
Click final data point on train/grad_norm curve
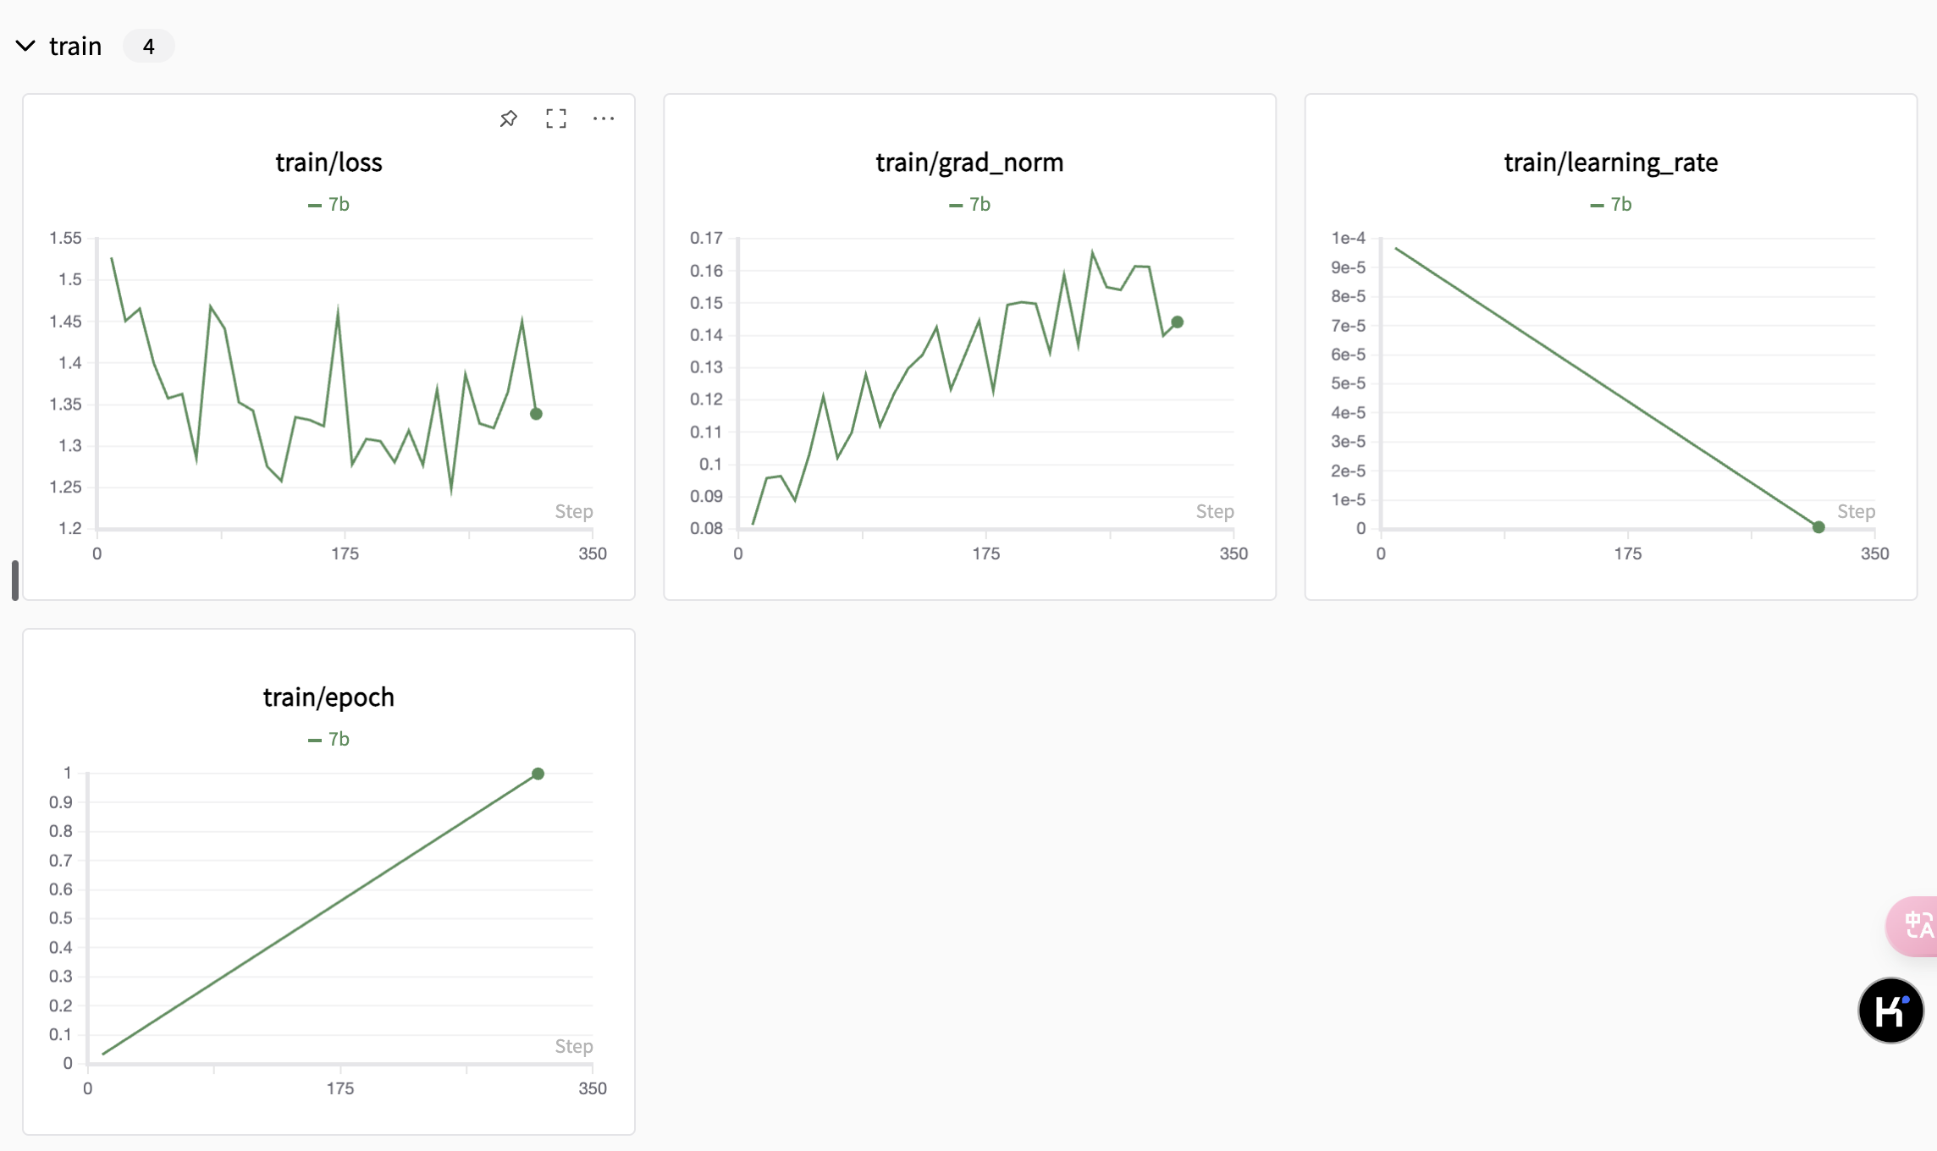click(x=1178, y=322)
